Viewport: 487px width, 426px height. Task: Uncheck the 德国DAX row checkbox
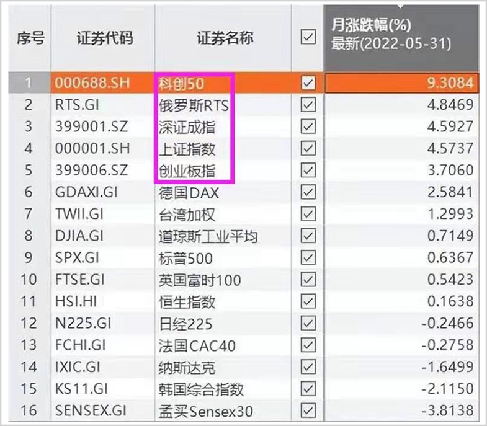308,192
